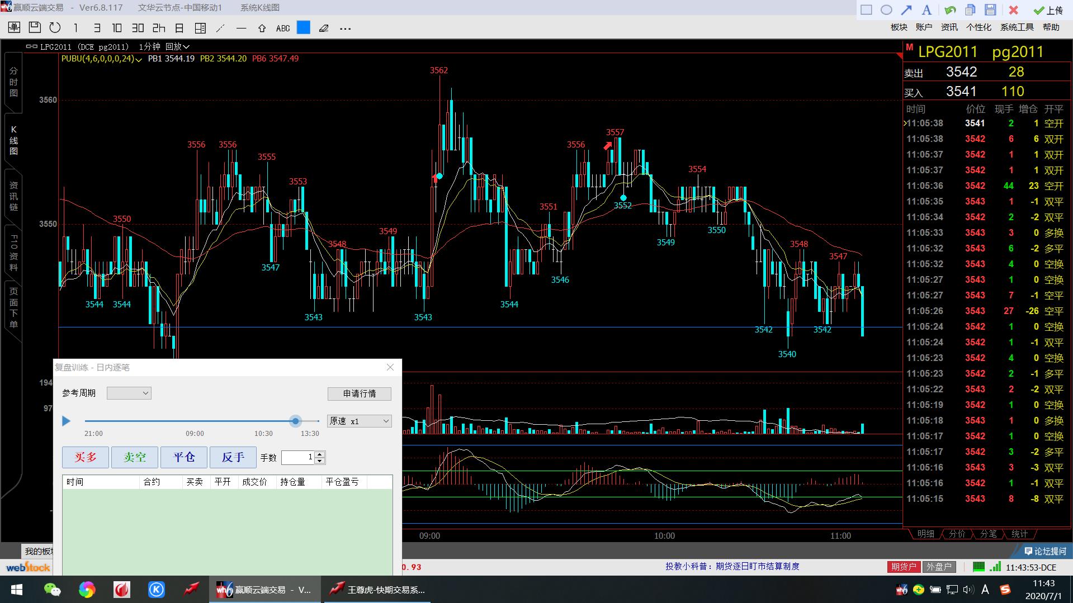Click the floppy save icon in chart toolbar
Screen dimensions: 1073x603
tap(35, 27)
